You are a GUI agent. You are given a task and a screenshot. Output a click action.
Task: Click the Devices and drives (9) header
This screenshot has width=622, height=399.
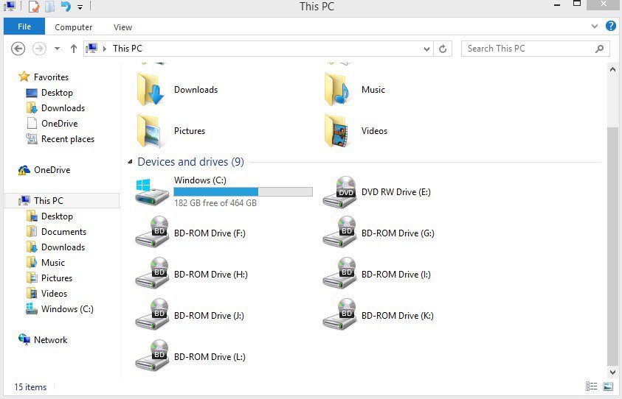190,161
